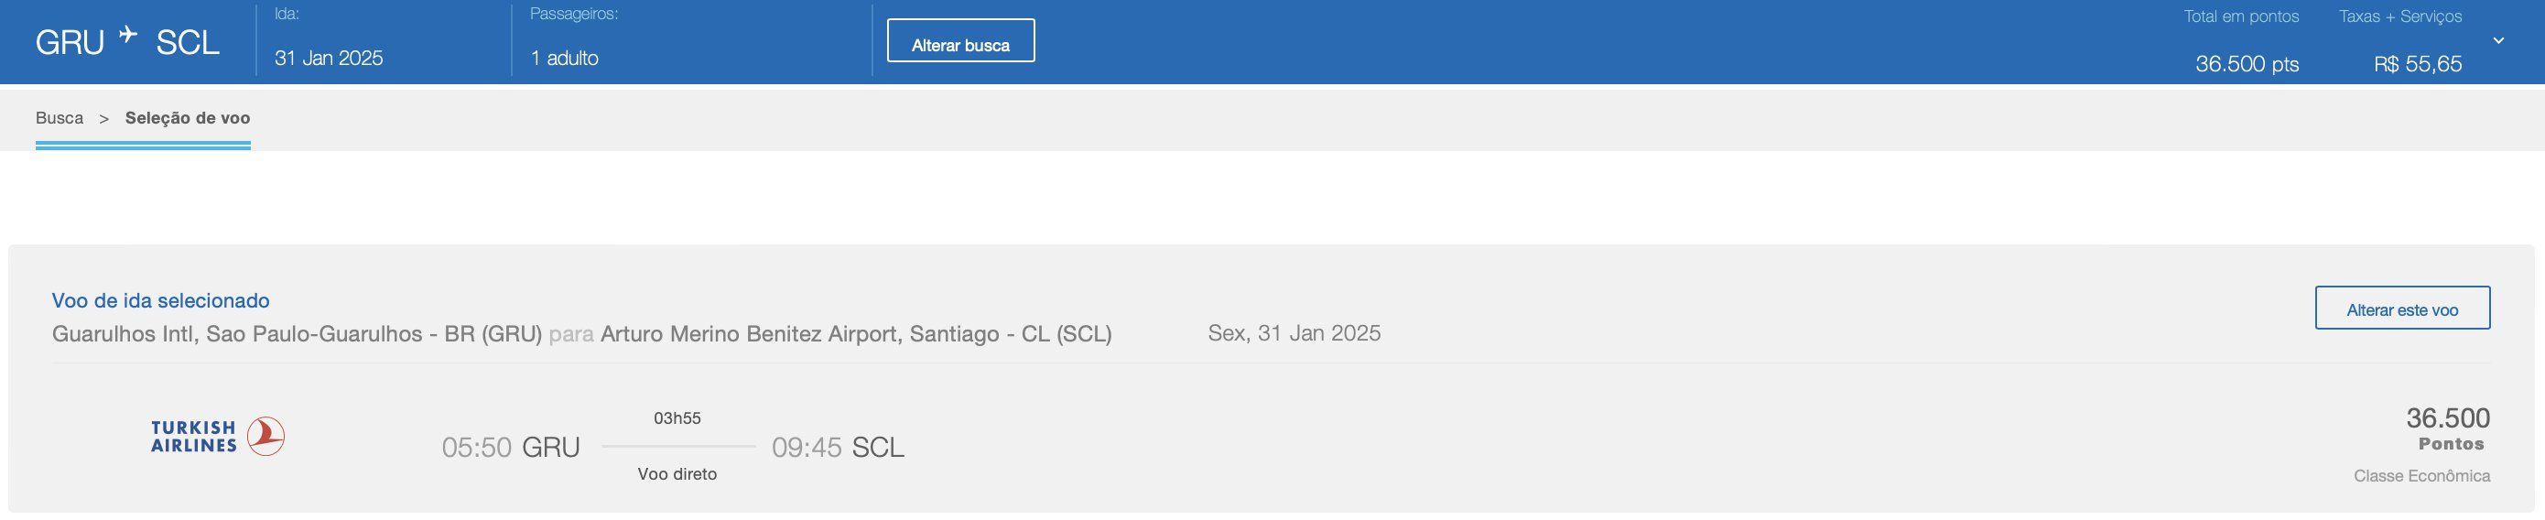Click the 03h55 flight duration label
This screenshot has height=520, width=2545.
click(677, 418)
